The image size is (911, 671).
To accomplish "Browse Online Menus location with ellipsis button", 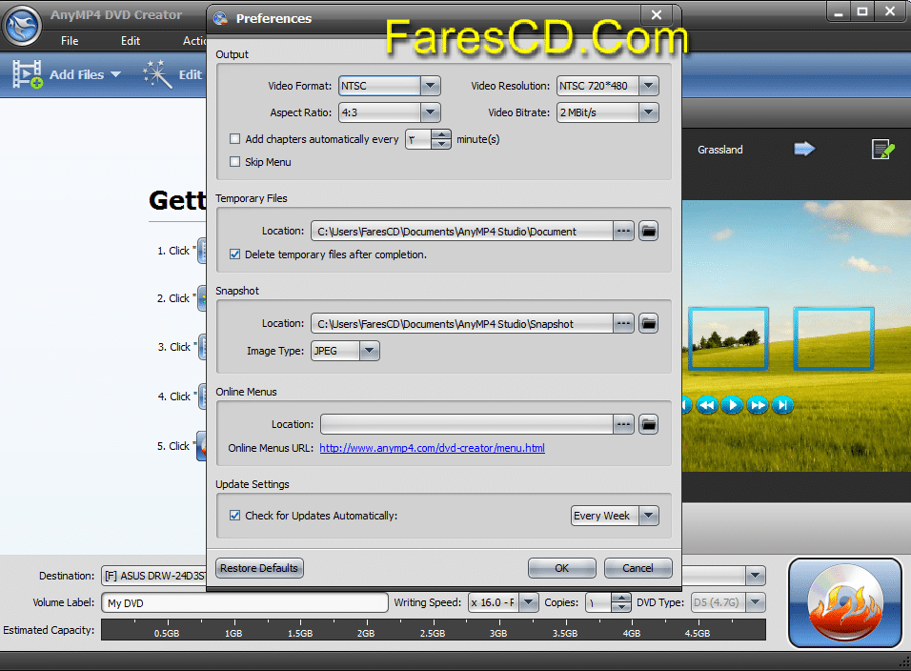I will click(x=623, y=425).
